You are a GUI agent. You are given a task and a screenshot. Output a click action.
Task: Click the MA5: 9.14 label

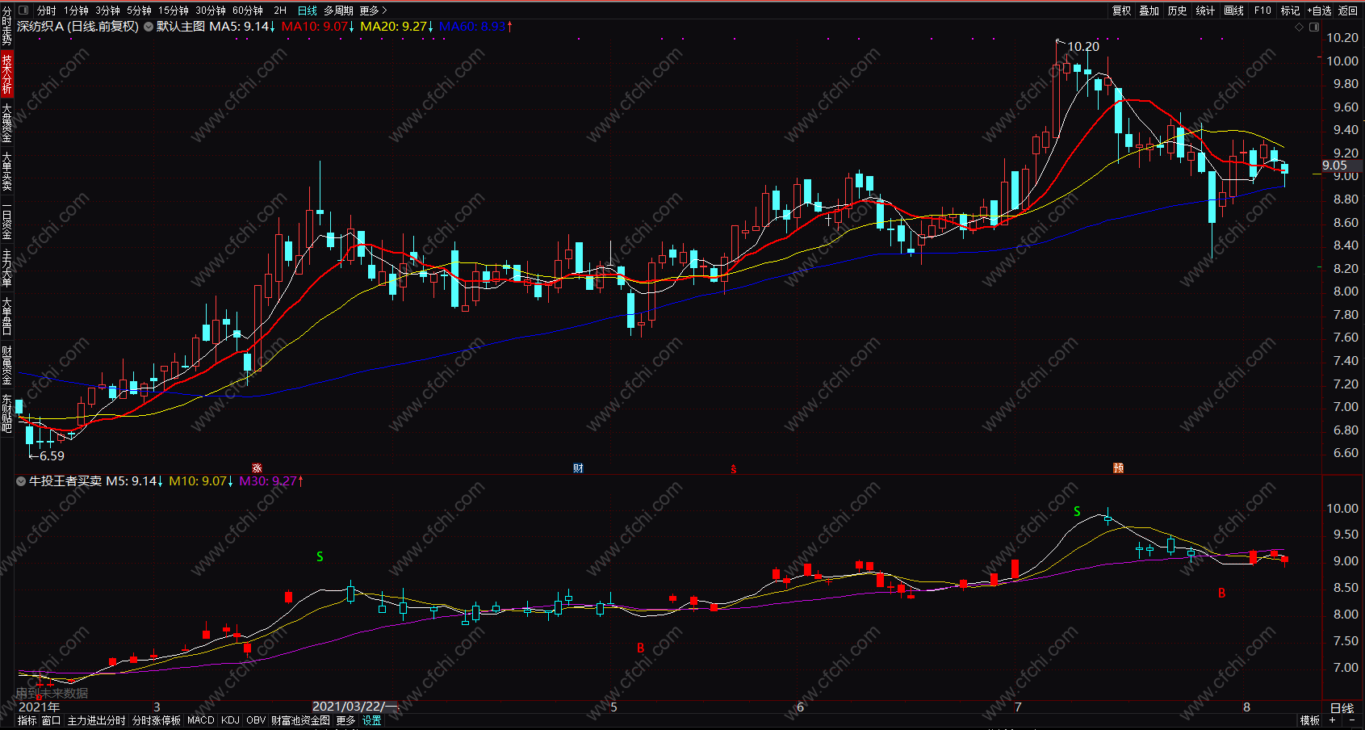[242, 27]
